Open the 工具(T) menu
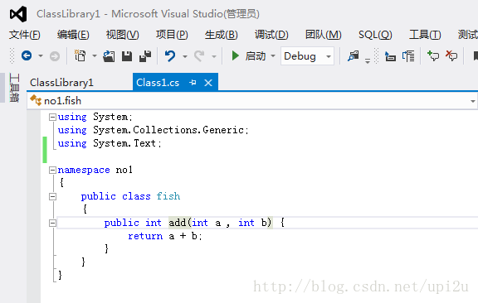The image size is (478, 303). 425,35
